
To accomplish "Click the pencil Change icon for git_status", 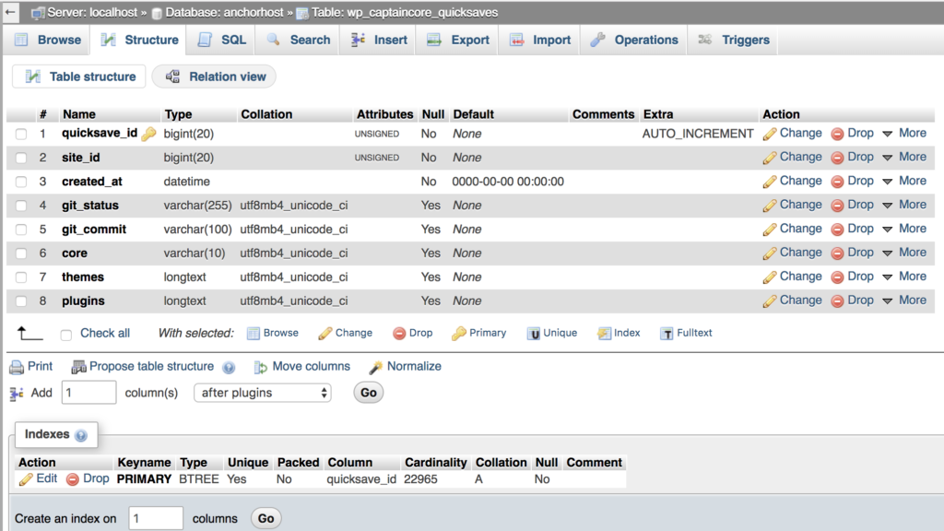I will [770, 206].
